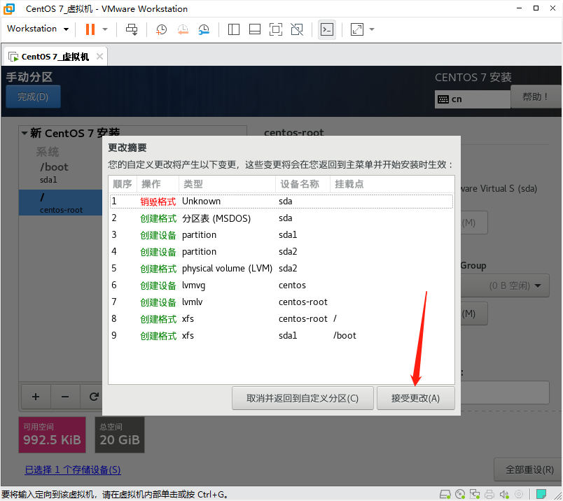Click the network adapter status icon
The width and height of the screenshot is (563, 501).
475,495
